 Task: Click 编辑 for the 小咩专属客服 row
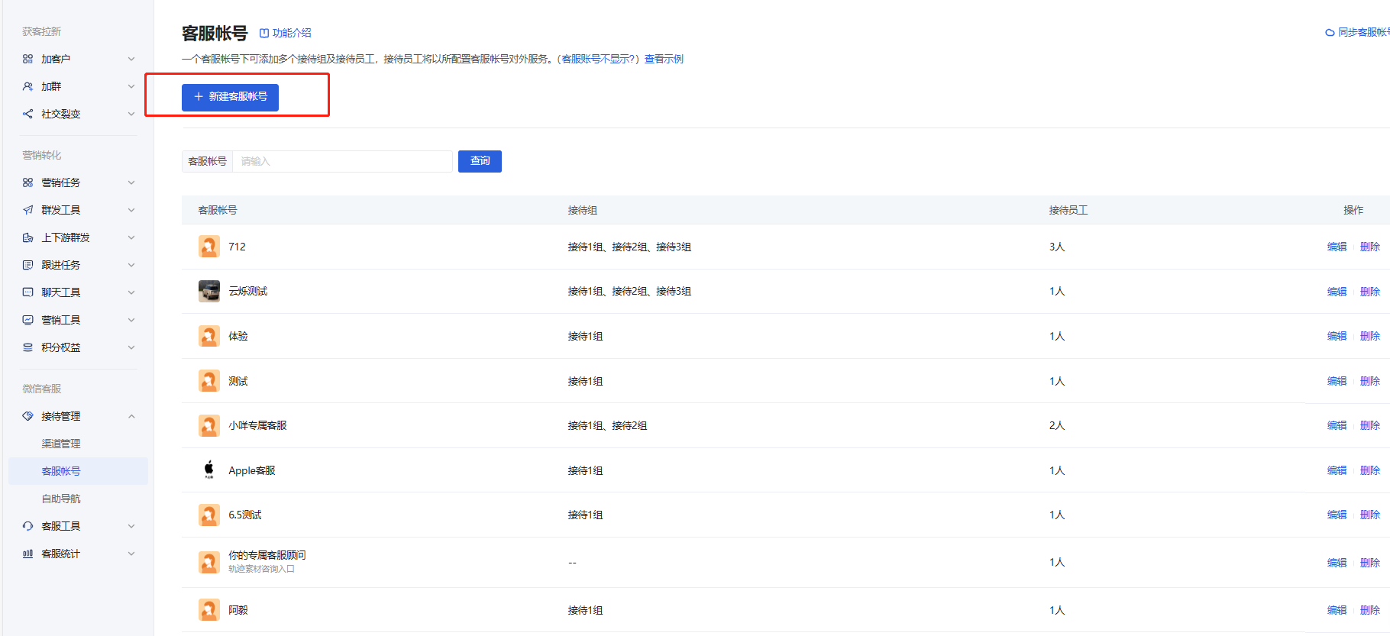1337,425
